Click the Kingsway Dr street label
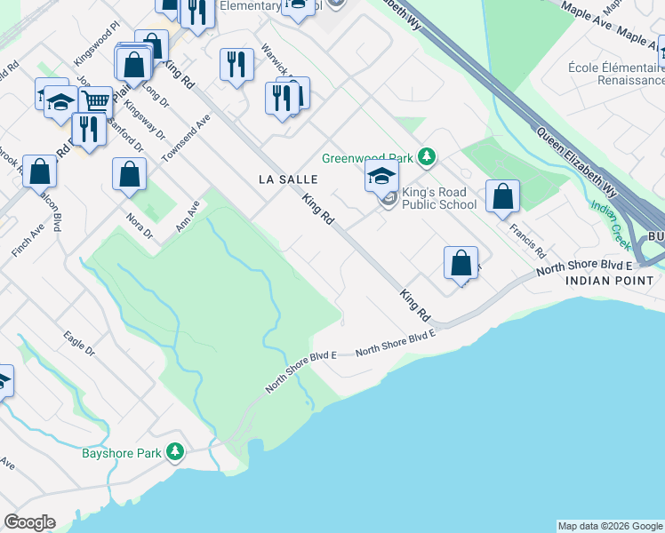Image resolution: width=665 pixels, height=533 pixels. click(145, 120)
